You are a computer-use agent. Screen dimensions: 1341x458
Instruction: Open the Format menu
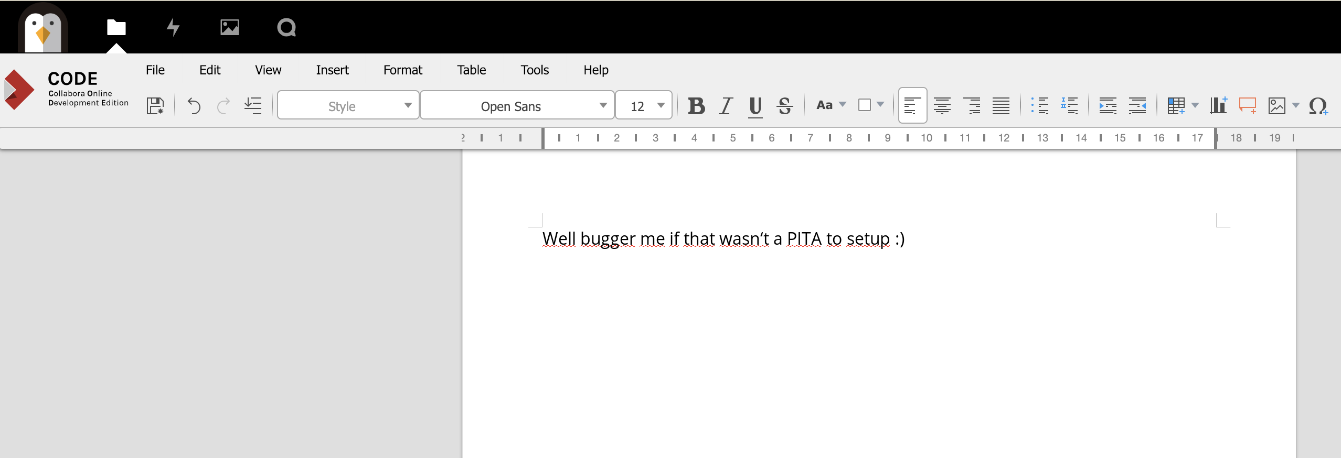pyautogui.click(x=402, y=70)
